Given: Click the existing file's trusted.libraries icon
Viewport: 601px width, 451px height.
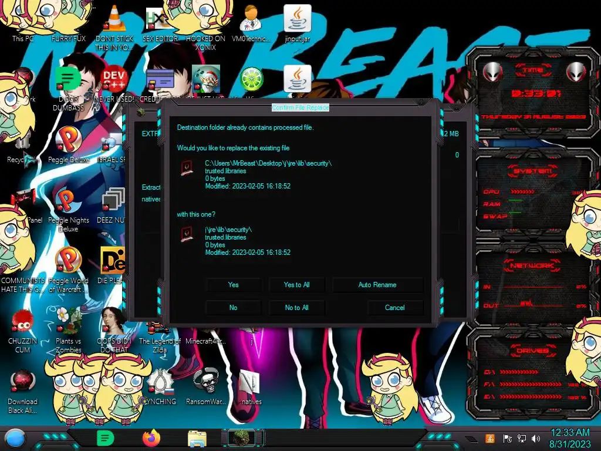Looking at the screenshot, I should pos(187,168).
